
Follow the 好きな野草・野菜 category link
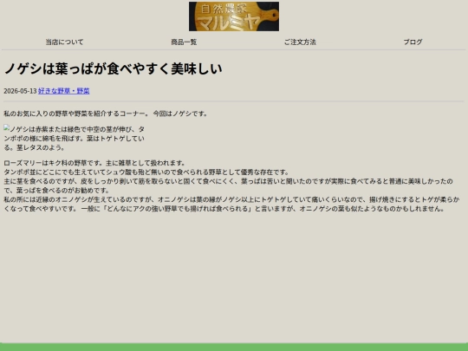click(64, 91)
